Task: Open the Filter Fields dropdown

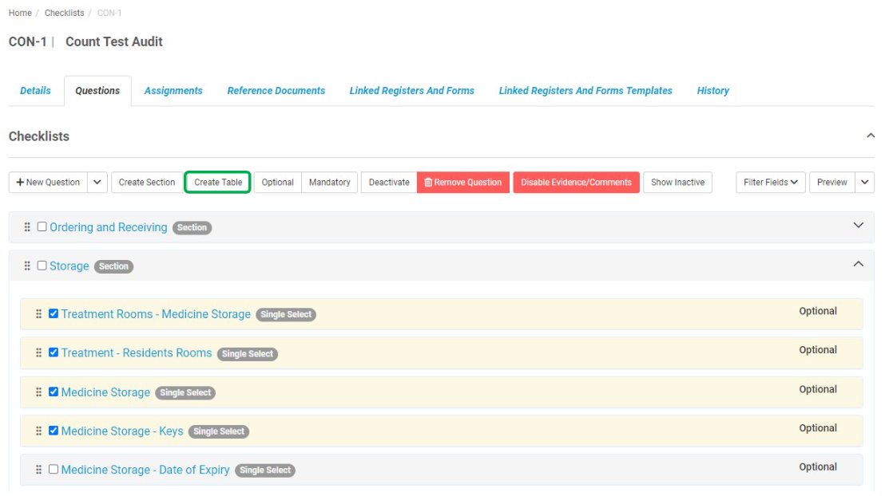Action: coord(769,182)
